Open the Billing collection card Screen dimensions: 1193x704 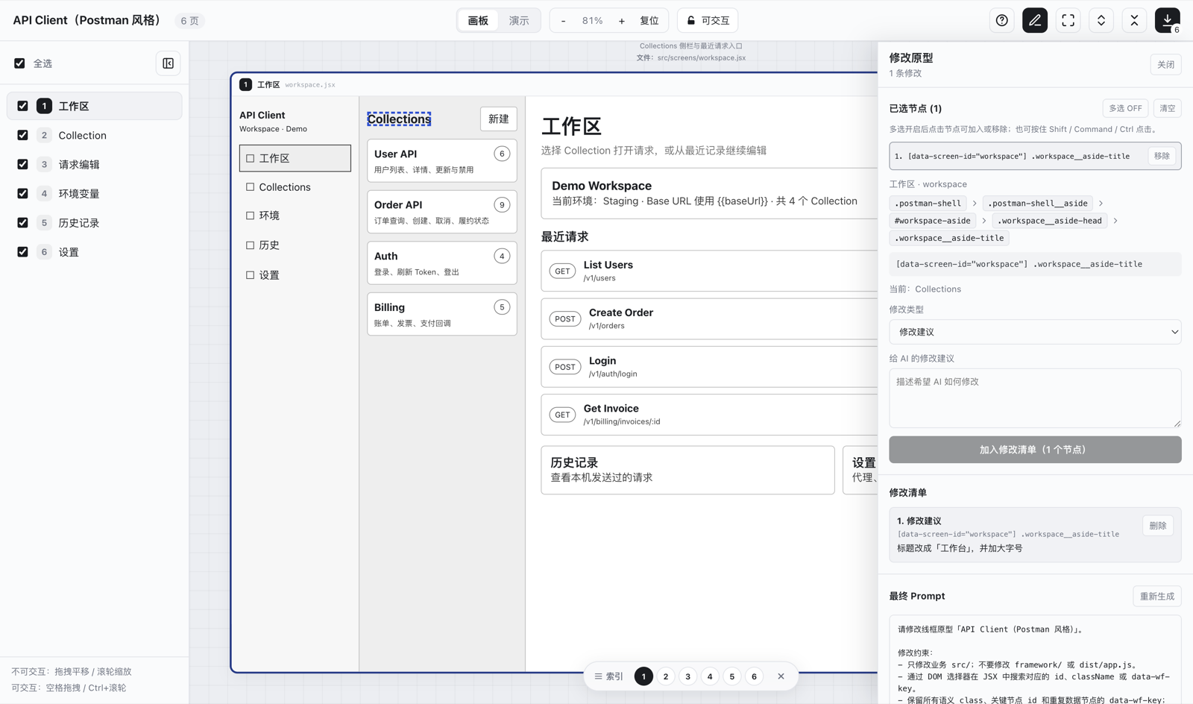(x=442, y=314)
